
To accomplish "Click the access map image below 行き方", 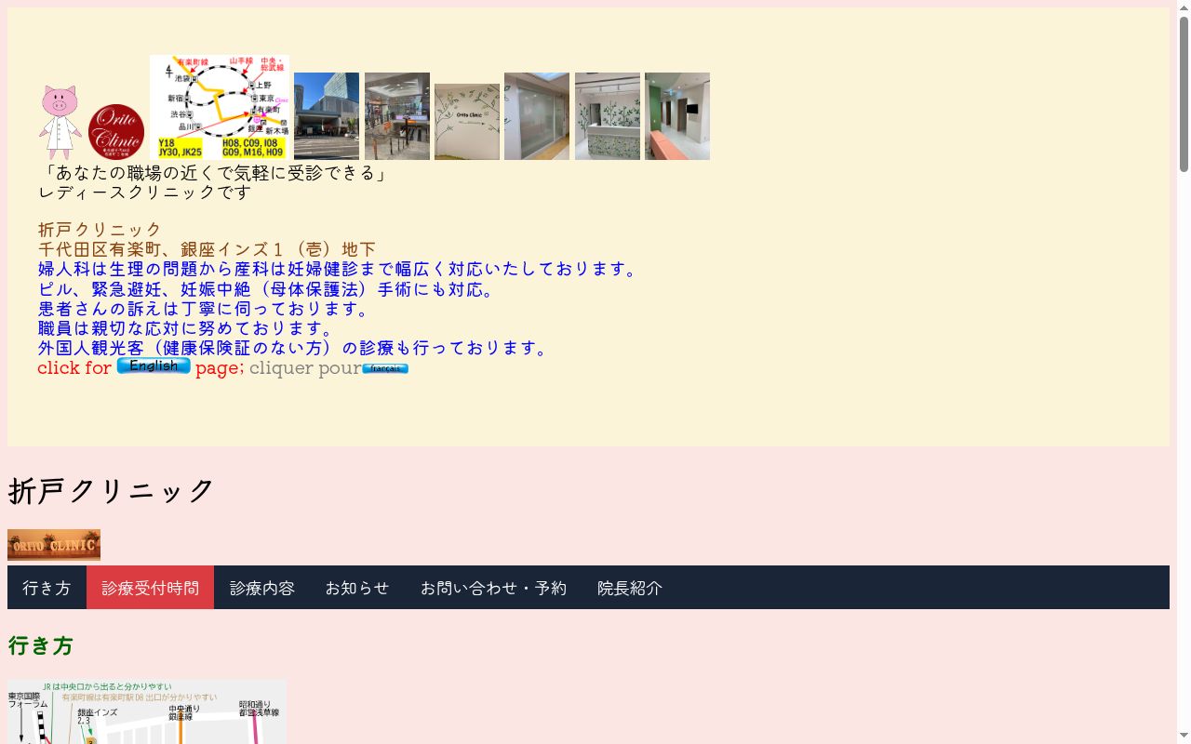I will [x=147, y=712].
